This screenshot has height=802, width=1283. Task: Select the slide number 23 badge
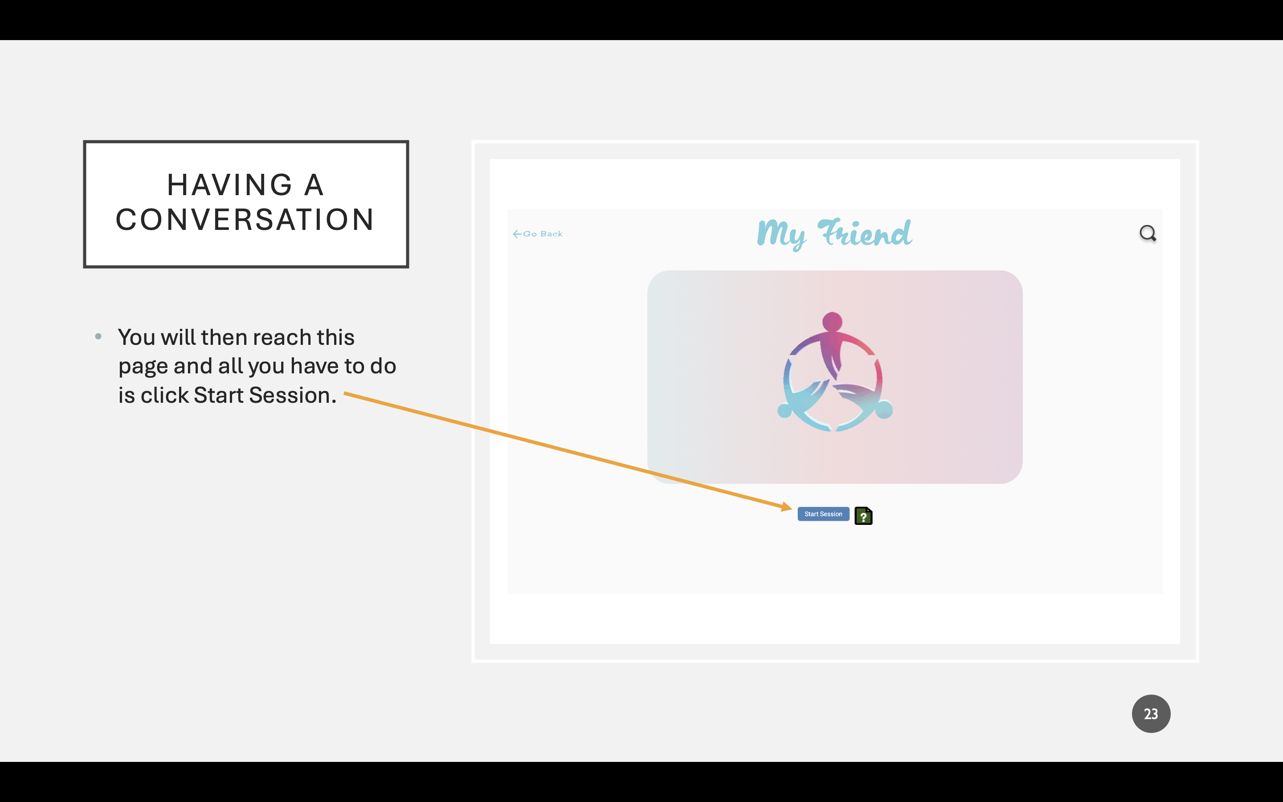[1150, 713]
